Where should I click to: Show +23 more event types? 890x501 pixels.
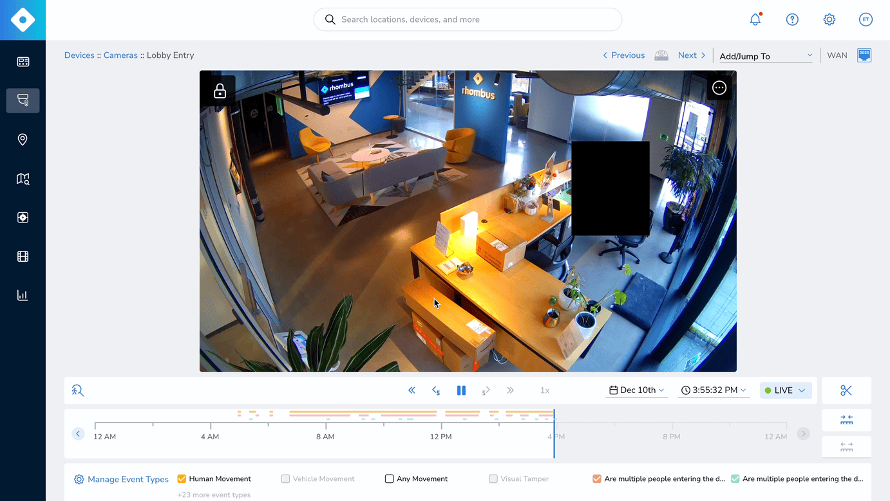coord(214,495)
